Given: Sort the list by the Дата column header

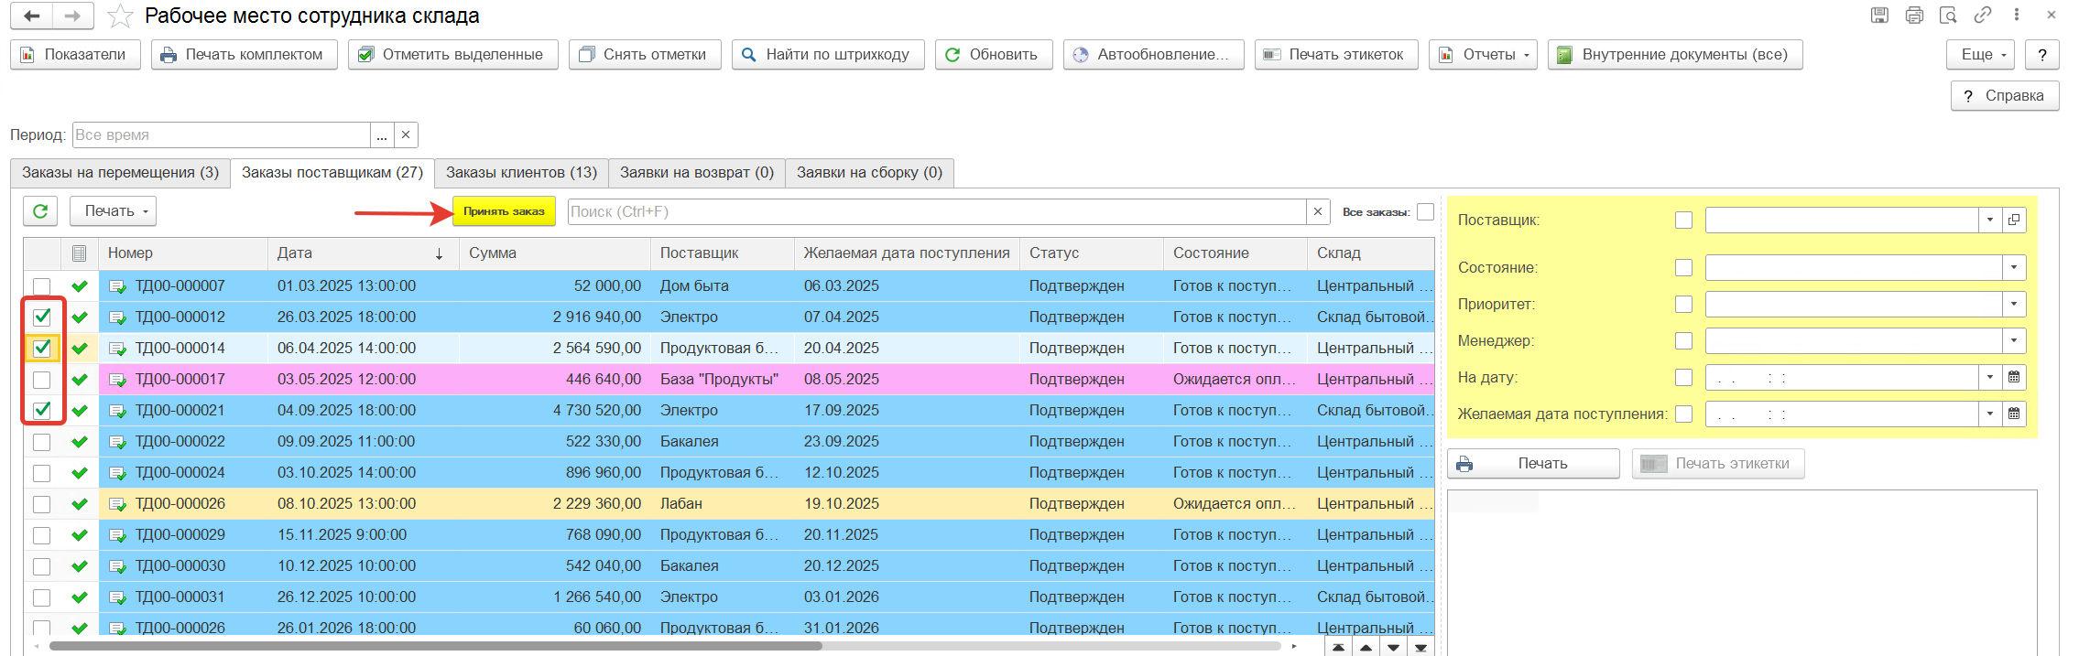Looking at the screenshot, I should pyautogui.click(x=363, y=253).
